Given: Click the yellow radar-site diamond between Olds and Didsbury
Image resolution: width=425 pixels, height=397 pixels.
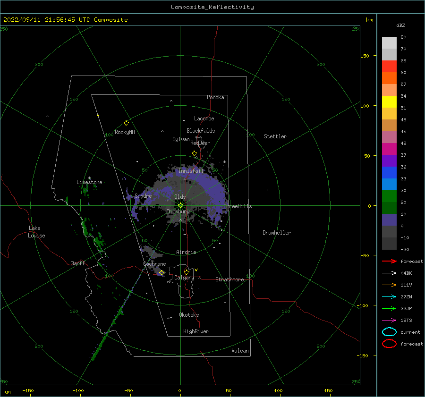Looking at the screenshot, I should (180, 205).
